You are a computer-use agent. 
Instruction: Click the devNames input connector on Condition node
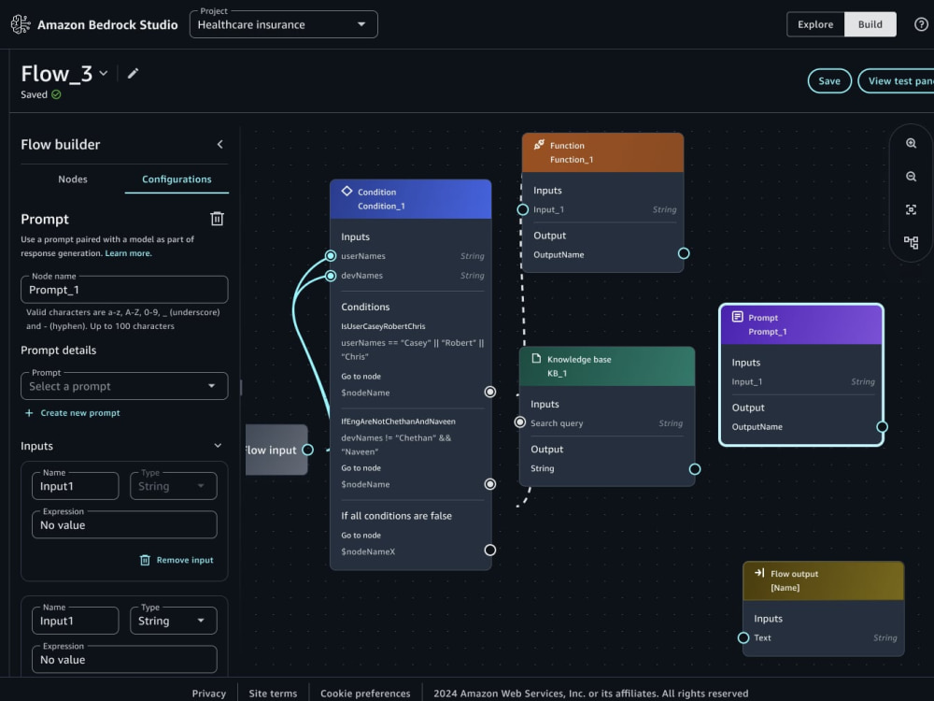click(x=331, y=276)
